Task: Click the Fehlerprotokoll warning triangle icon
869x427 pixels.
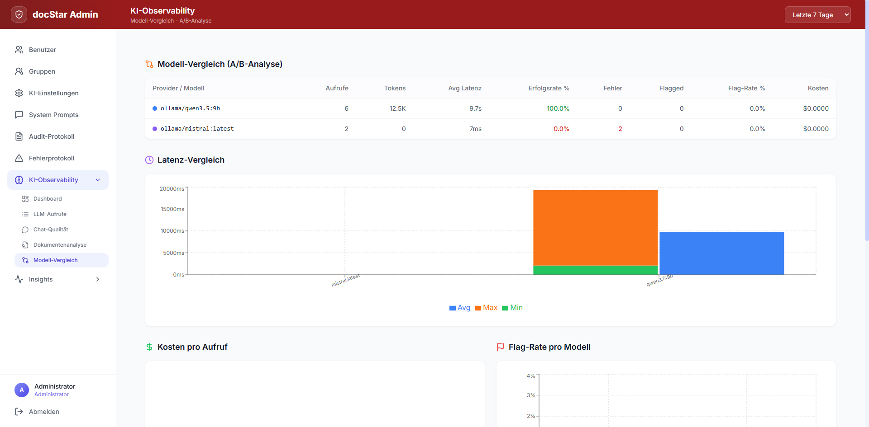Action: 19,158
